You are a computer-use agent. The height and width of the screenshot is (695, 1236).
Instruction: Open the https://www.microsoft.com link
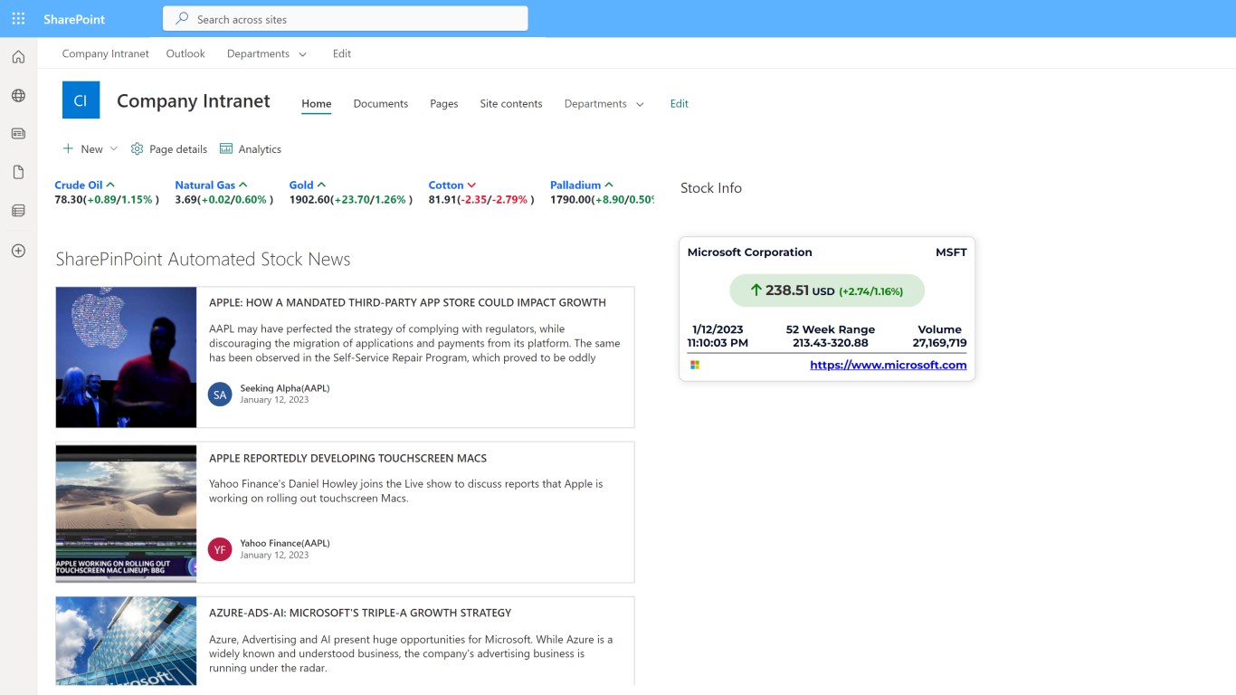(x=889, y=365)
